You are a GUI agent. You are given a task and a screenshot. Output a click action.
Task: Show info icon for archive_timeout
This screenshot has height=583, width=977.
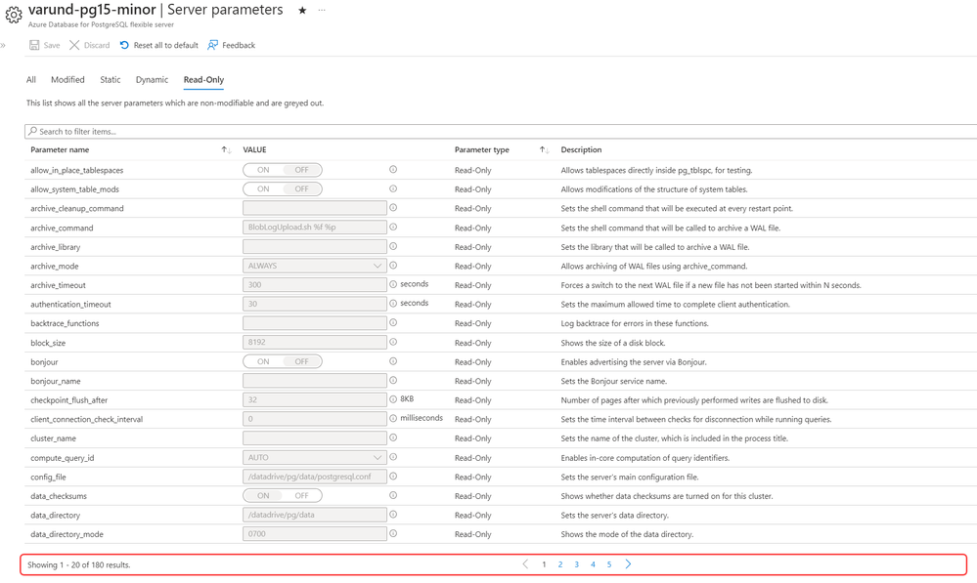(393, 284)
